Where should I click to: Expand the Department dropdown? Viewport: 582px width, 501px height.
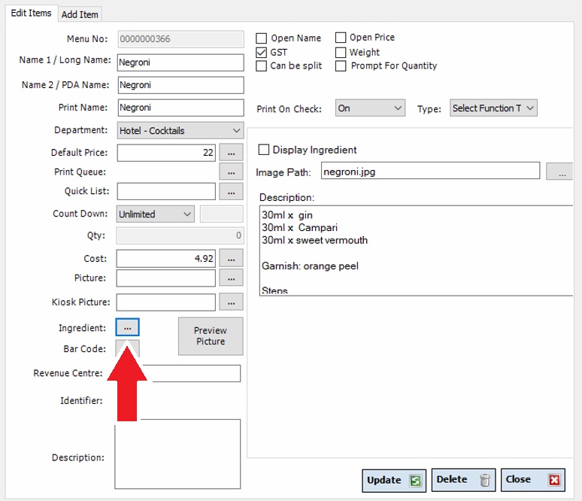click(180, 131)
